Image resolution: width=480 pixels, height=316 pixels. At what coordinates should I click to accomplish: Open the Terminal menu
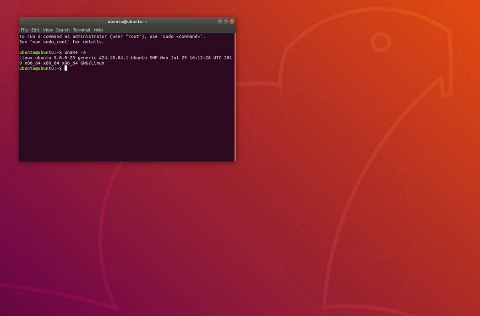pos(82,30)
